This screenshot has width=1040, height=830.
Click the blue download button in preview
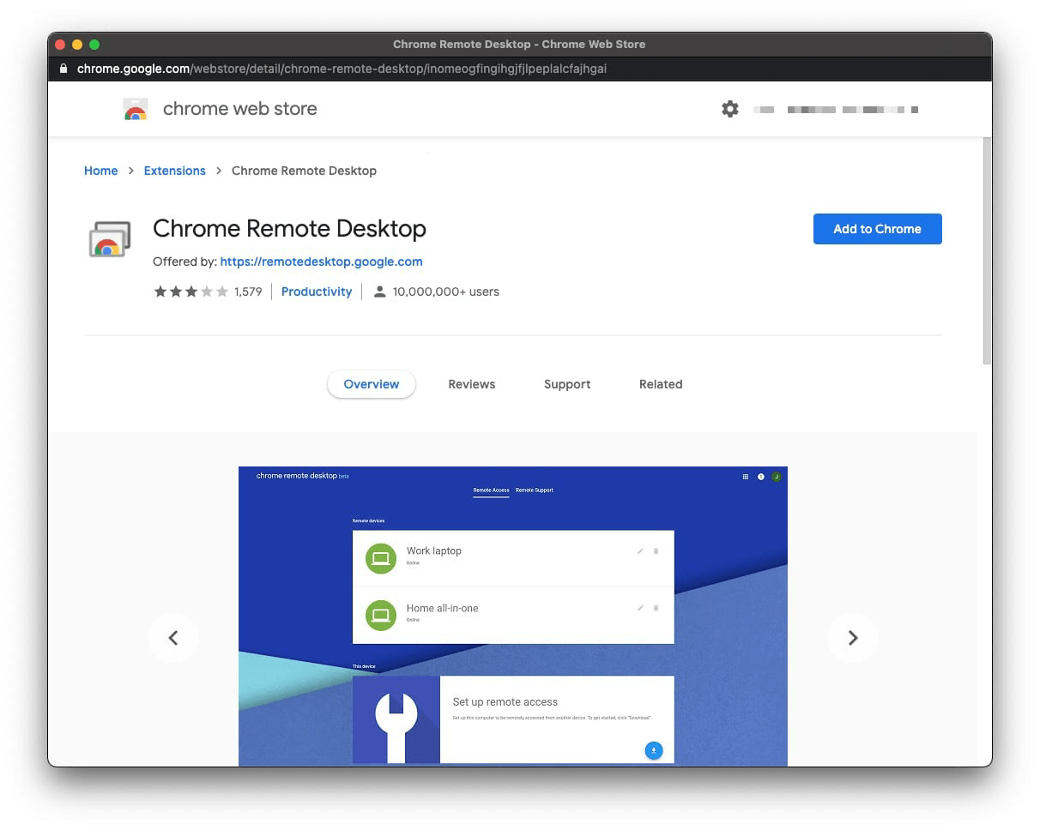click(x=654, y=750)
